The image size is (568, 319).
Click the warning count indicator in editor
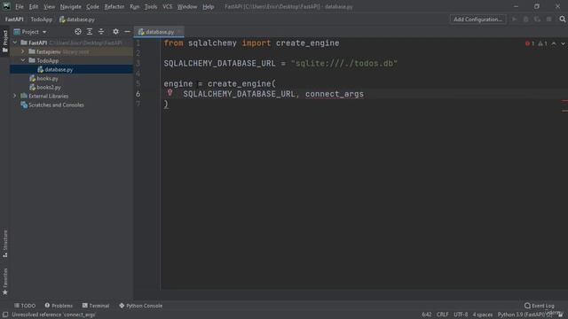tap(542, 43)
